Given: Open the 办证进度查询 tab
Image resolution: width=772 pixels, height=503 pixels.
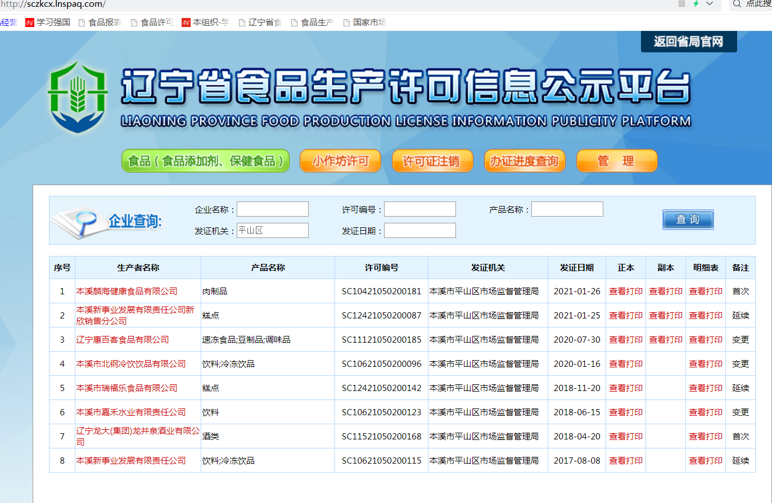Looking at the screenshot, I should pyautogui.click(x=525, y=161).
